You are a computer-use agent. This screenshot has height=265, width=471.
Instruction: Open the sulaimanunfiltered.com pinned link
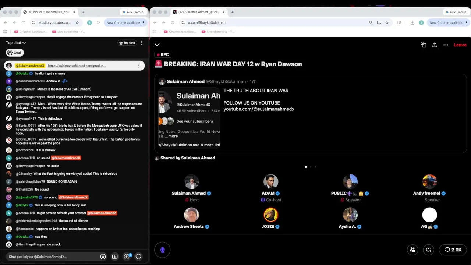coord(77,66)
